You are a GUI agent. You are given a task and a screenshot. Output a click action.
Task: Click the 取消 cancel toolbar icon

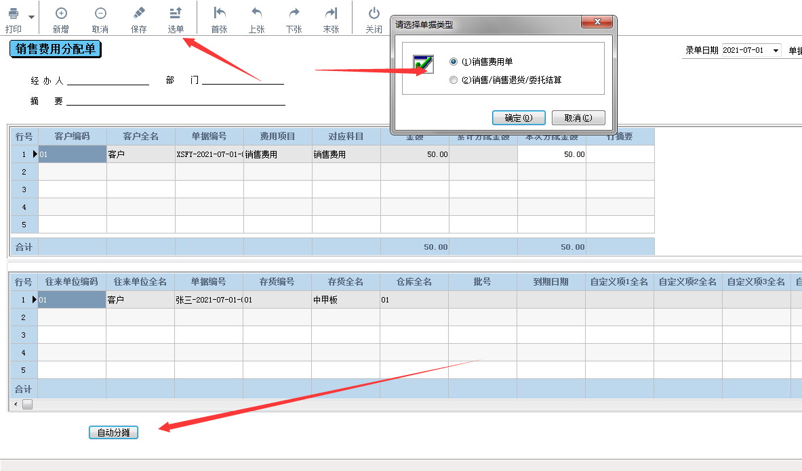[100, 14]
